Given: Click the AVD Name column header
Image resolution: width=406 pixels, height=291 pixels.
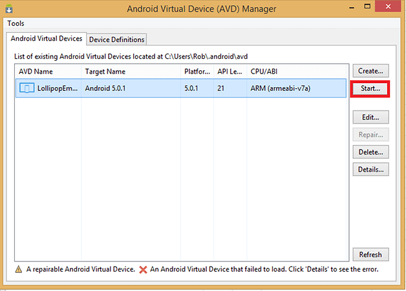Looking at the screenshot, I should [x=48, y=72].
